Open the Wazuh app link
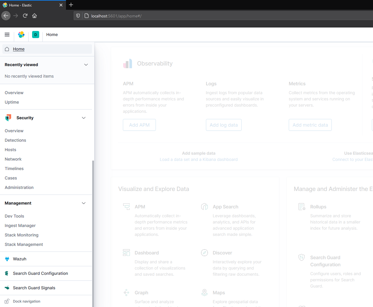The height and width of the screenshot is (307, 373). (x=19, y=259)
